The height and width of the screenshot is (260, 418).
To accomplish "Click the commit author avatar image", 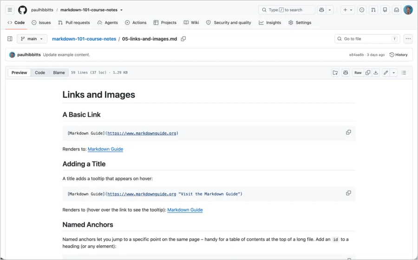I will tap(12, 55).
